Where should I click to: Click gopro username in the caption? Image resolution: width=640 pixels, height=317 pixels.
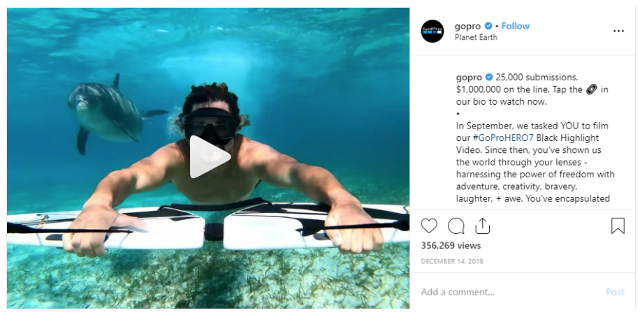(469, 77)
